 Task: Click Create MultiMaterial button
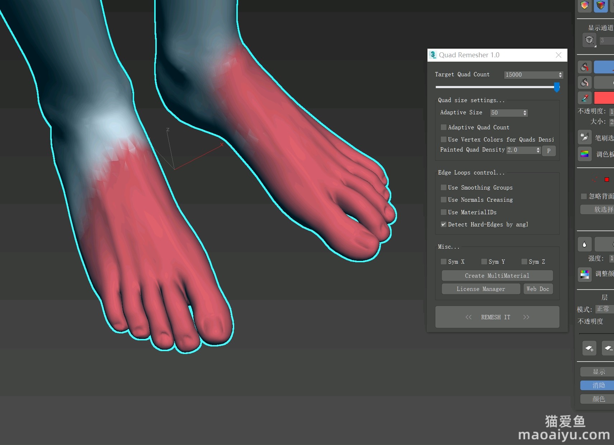[x=497, y=276]
